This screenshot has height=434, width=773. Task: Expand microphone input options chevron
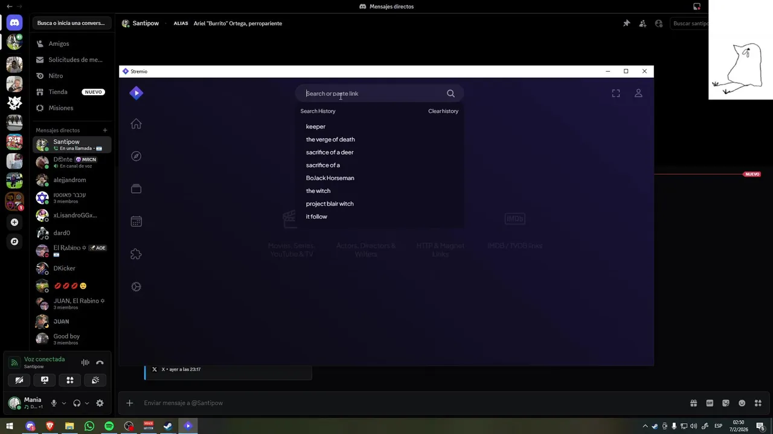tap(64, 403)
